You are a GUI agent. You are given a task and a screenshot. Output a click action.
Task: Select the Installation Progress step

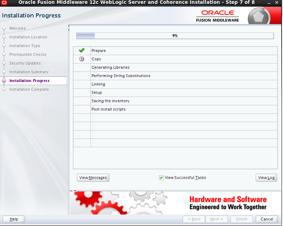[29, 81]
